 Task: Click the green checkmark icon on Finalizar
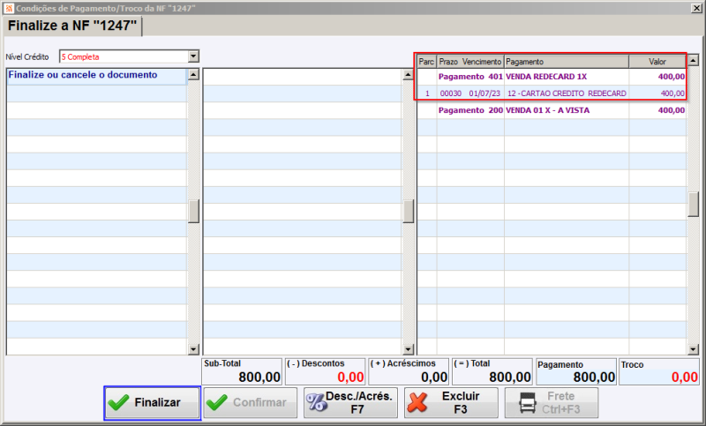click(118, 402)
